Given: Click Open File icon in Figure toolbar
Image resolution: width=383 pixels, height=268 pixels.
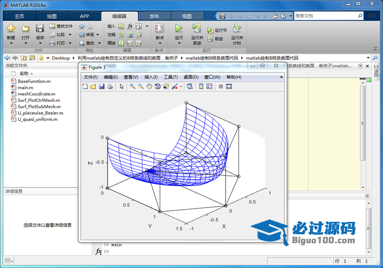Looking at the screenshot, I should click(x=93, y=86).
